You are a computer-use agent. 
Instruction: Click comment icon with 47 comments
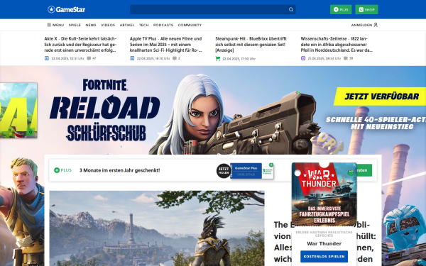pos(89,58)
